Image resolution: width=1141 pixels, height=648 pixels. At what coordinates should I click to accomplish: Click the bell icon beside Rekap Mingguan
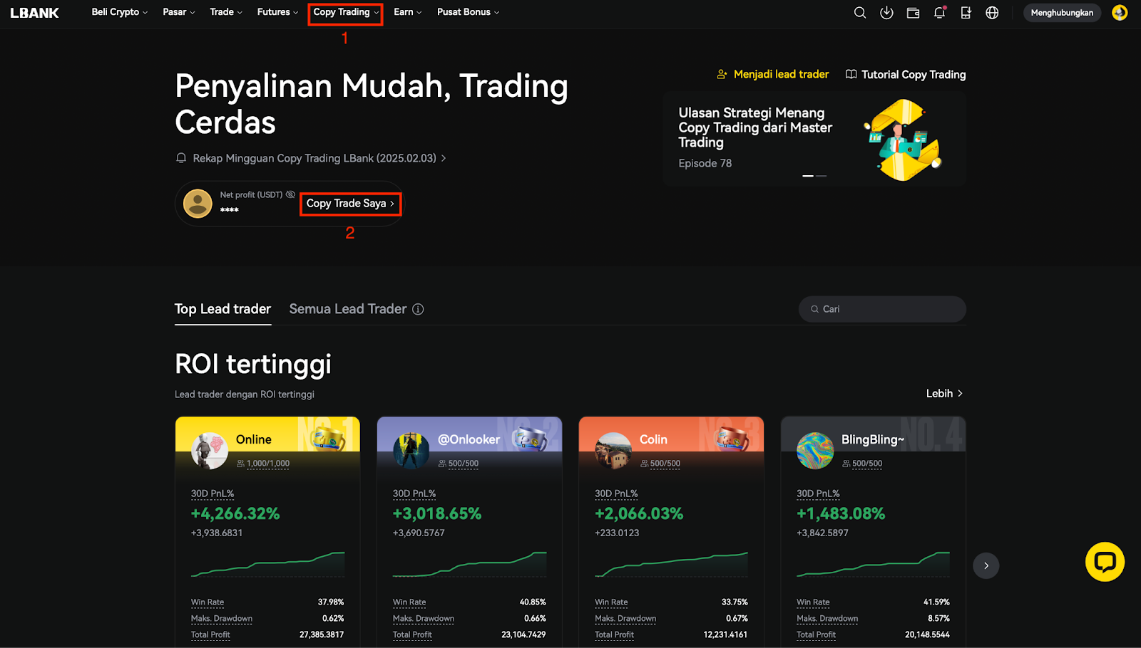[x=181, y=158]
